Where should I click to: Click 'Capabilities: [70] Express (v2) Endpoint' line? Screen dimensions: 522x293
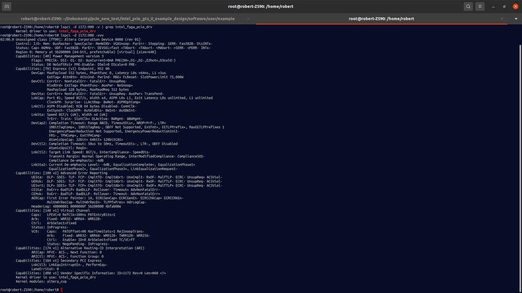(63, 69)
